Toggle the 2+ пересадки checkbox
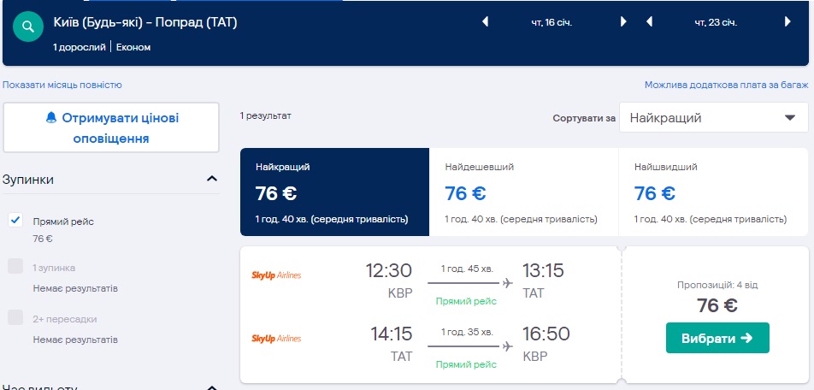The image size is (814, 390). tap(15, 318)
